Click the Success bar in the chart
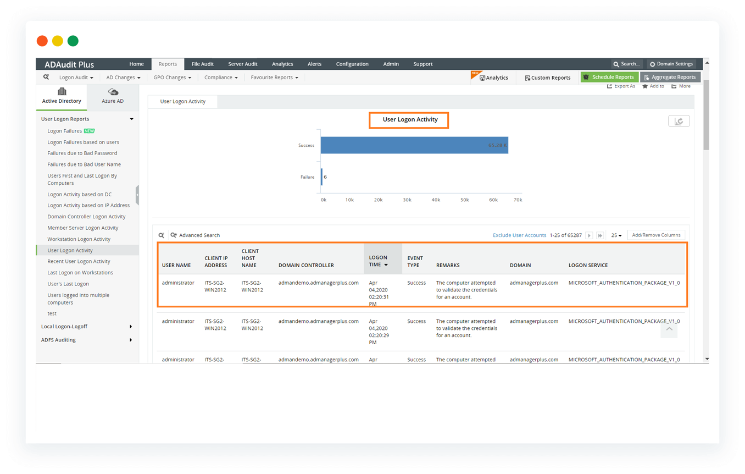This screenshot has height=474, width=745. click(x=414, y=145)
